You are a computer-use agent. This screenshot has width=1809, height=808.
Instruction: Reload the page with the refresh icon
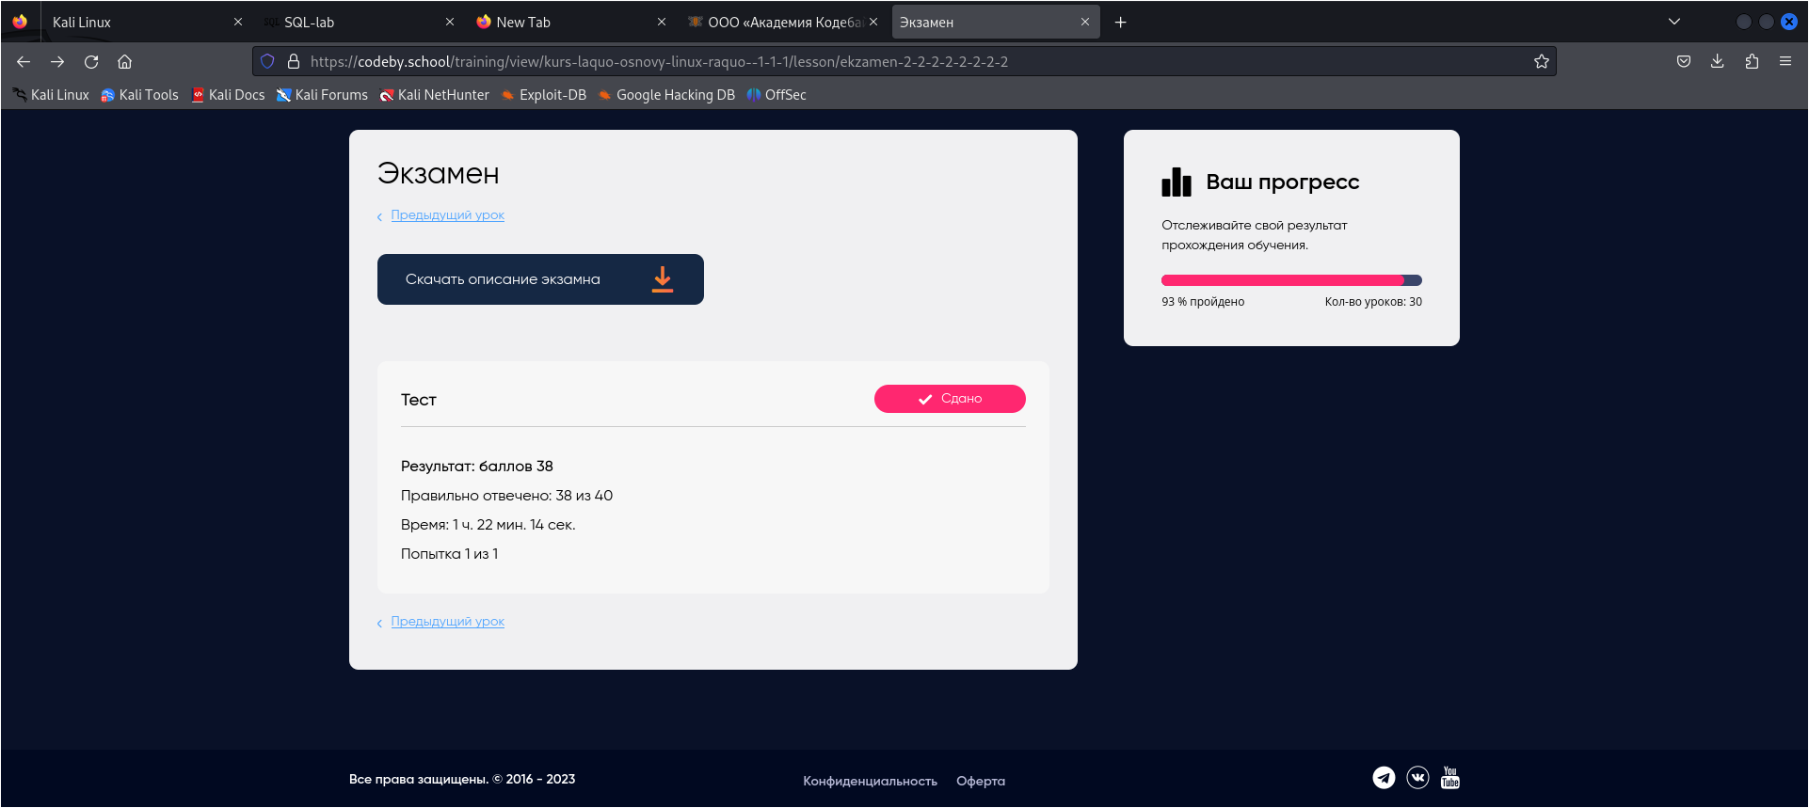tap(91, 62)
